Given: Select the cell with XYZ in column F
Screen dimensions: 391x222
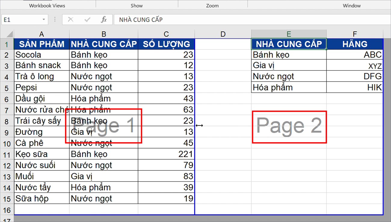Looking at the screenshot, I should click(355, 65).
